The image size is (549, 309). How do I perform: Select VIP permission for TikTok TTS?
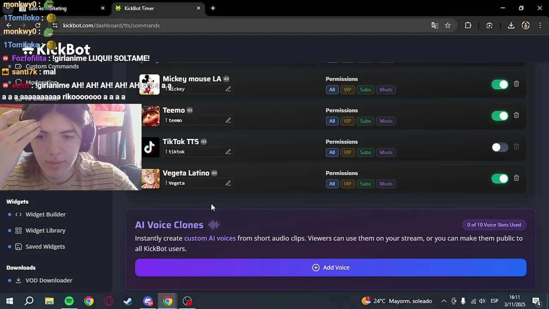pos(347,152)
